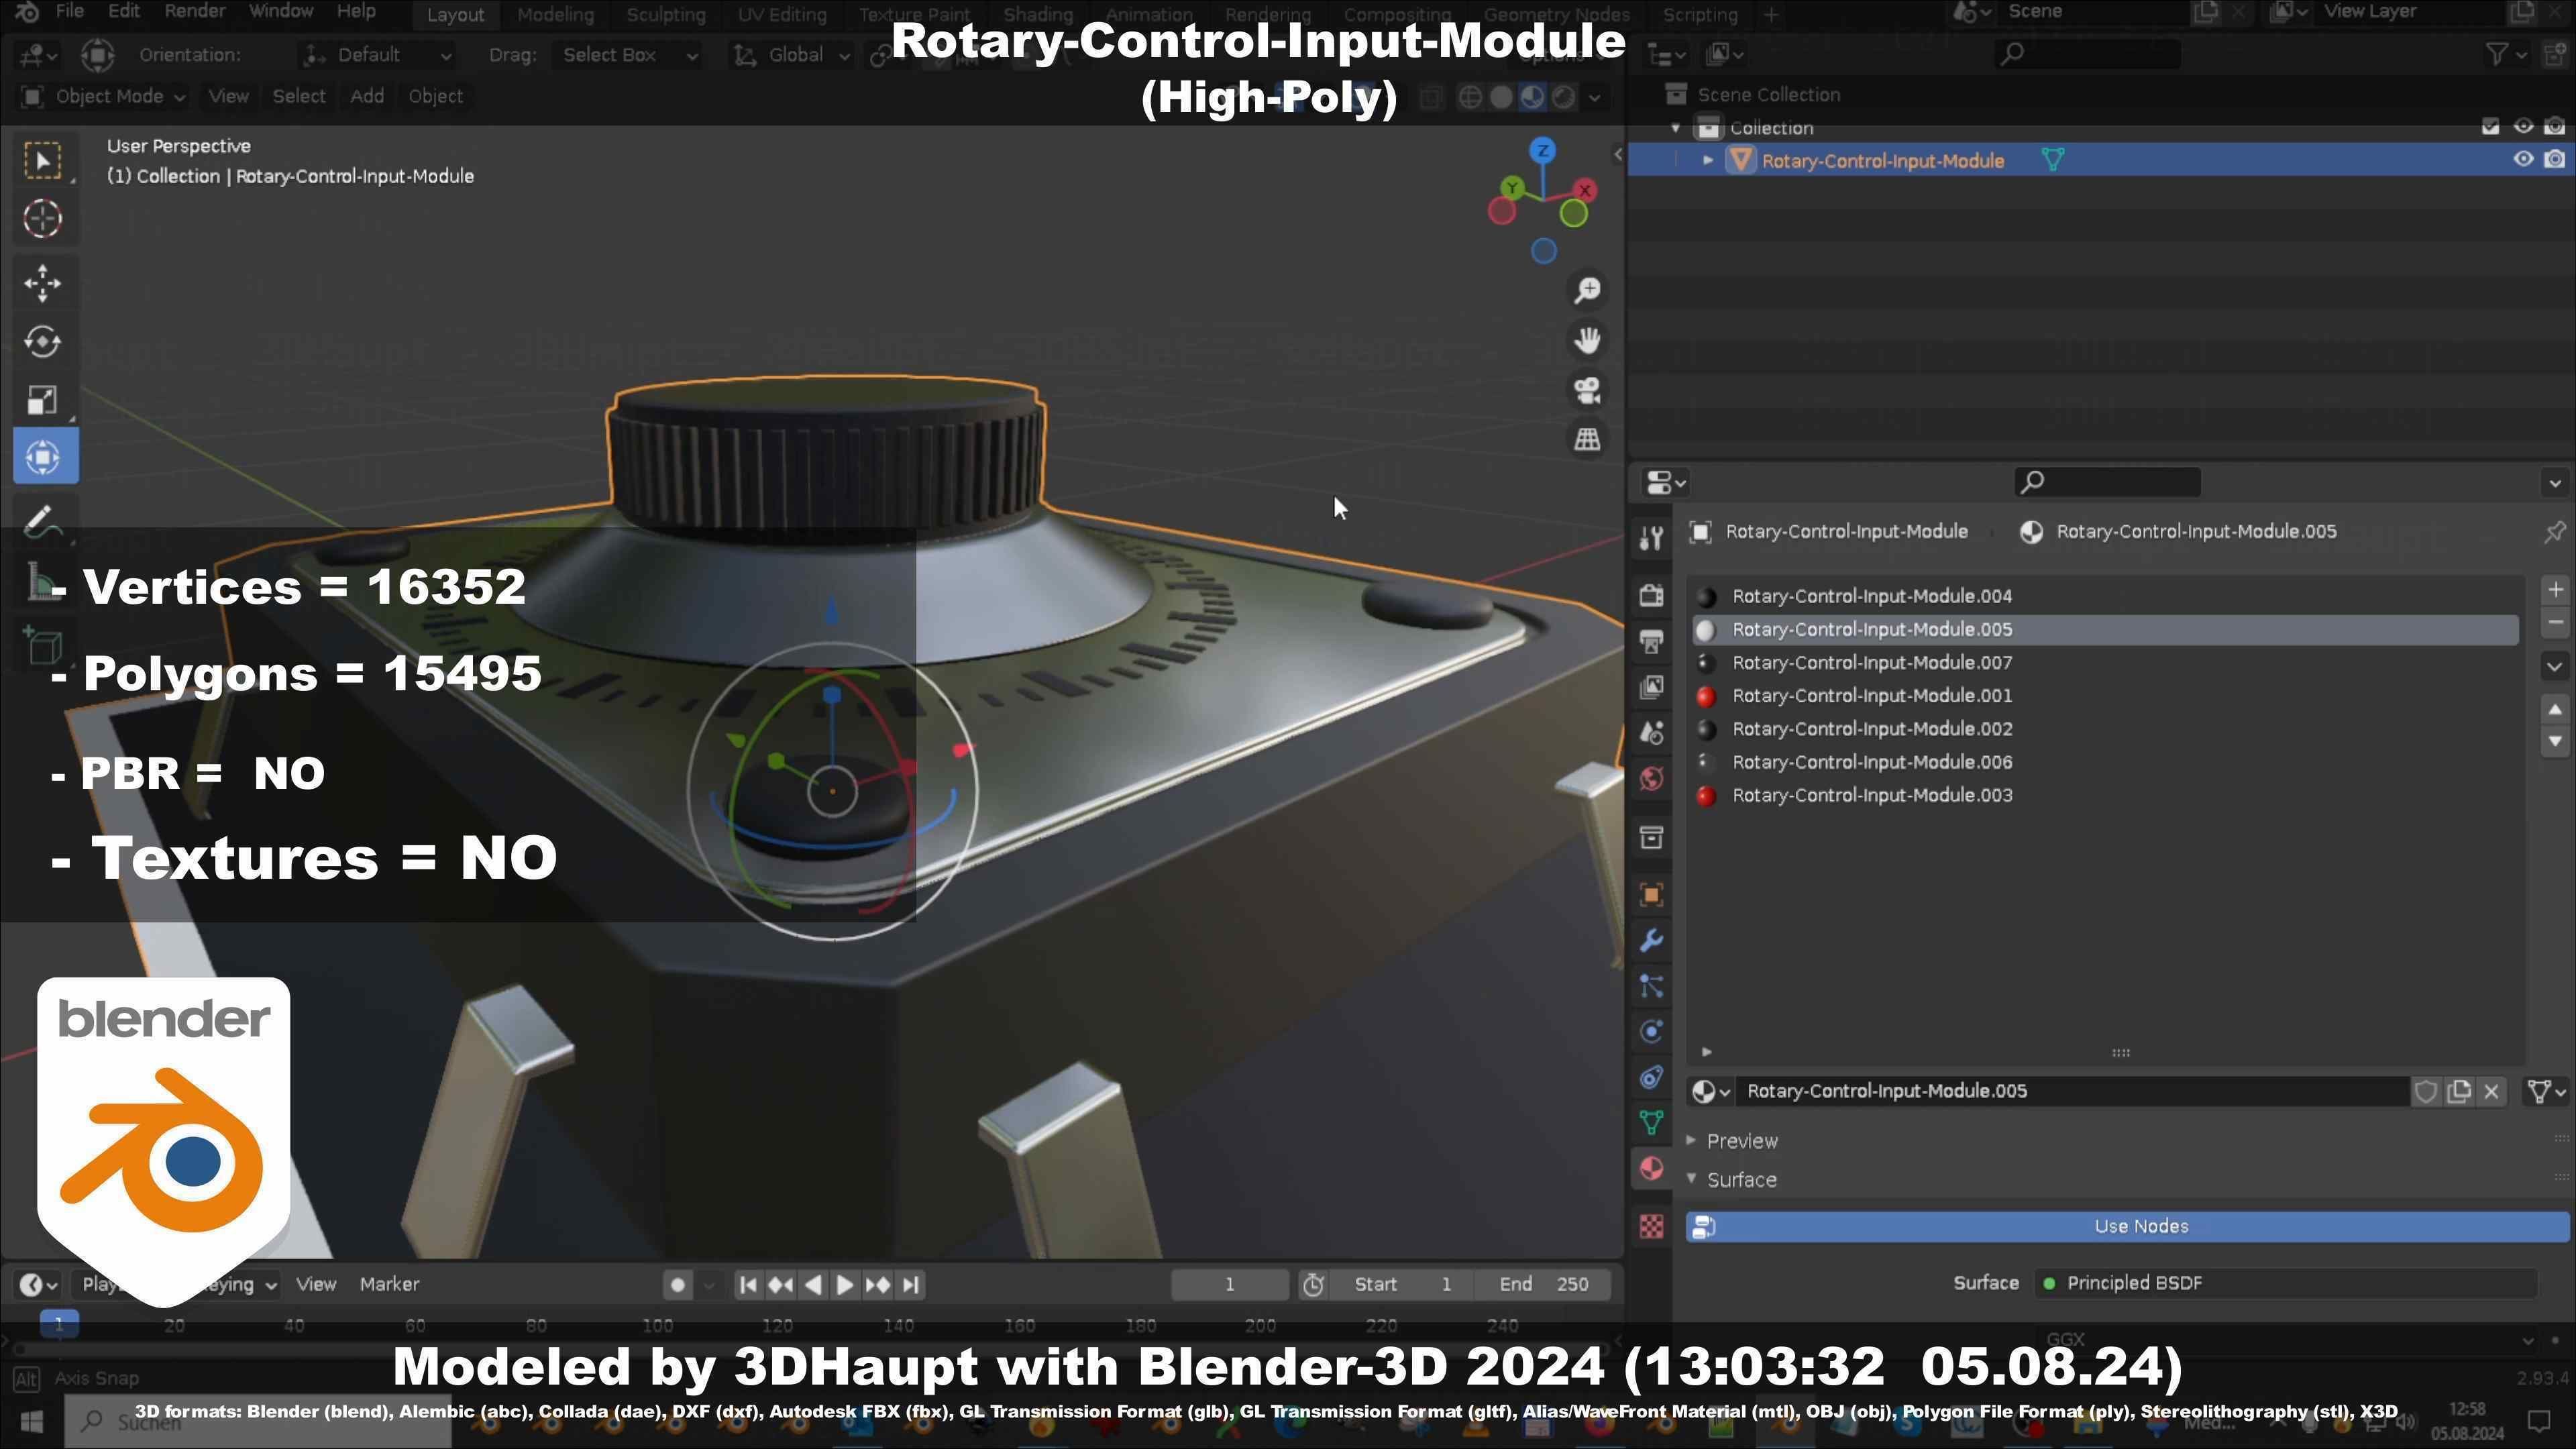The image size is (2576, 1449).
Task: Select the Move tool
Action: (x=43, y=284)
